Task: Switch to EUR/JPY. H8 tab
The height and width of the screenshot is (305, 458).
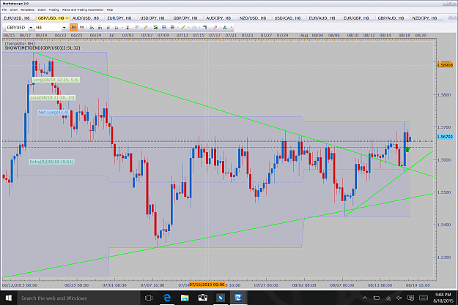Action: pyautogui.click(x=119, y=18)
